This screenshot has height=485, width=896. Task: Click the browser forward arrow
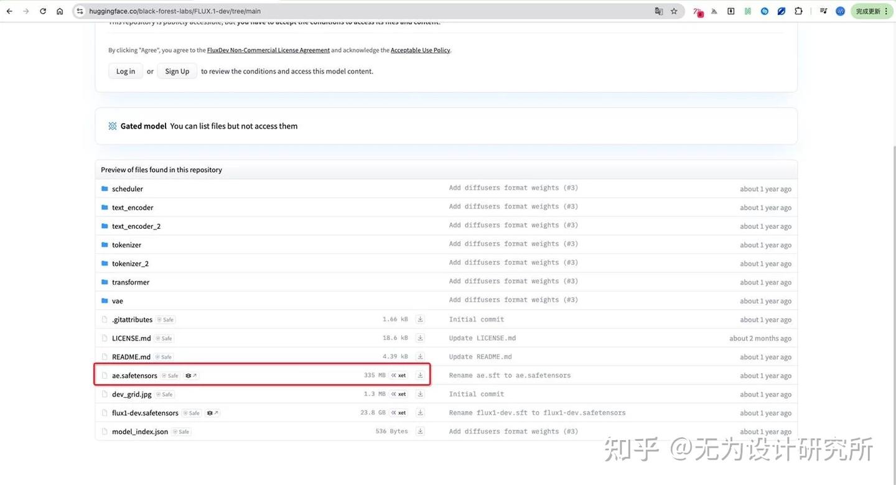[x=26, y=11]
